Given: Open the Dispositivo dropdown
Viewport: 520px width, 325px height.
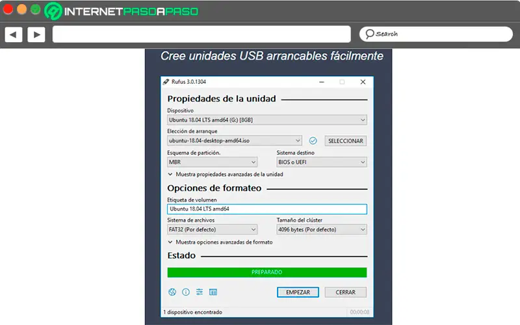Looking at the screenshot, I should point(267,120).
